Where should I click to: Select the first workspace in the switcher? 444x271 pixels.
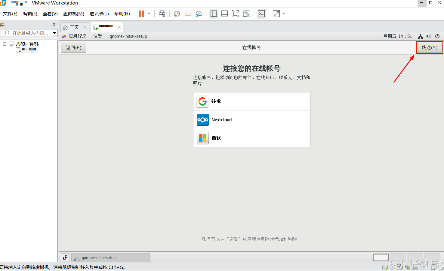click(381, 257)
